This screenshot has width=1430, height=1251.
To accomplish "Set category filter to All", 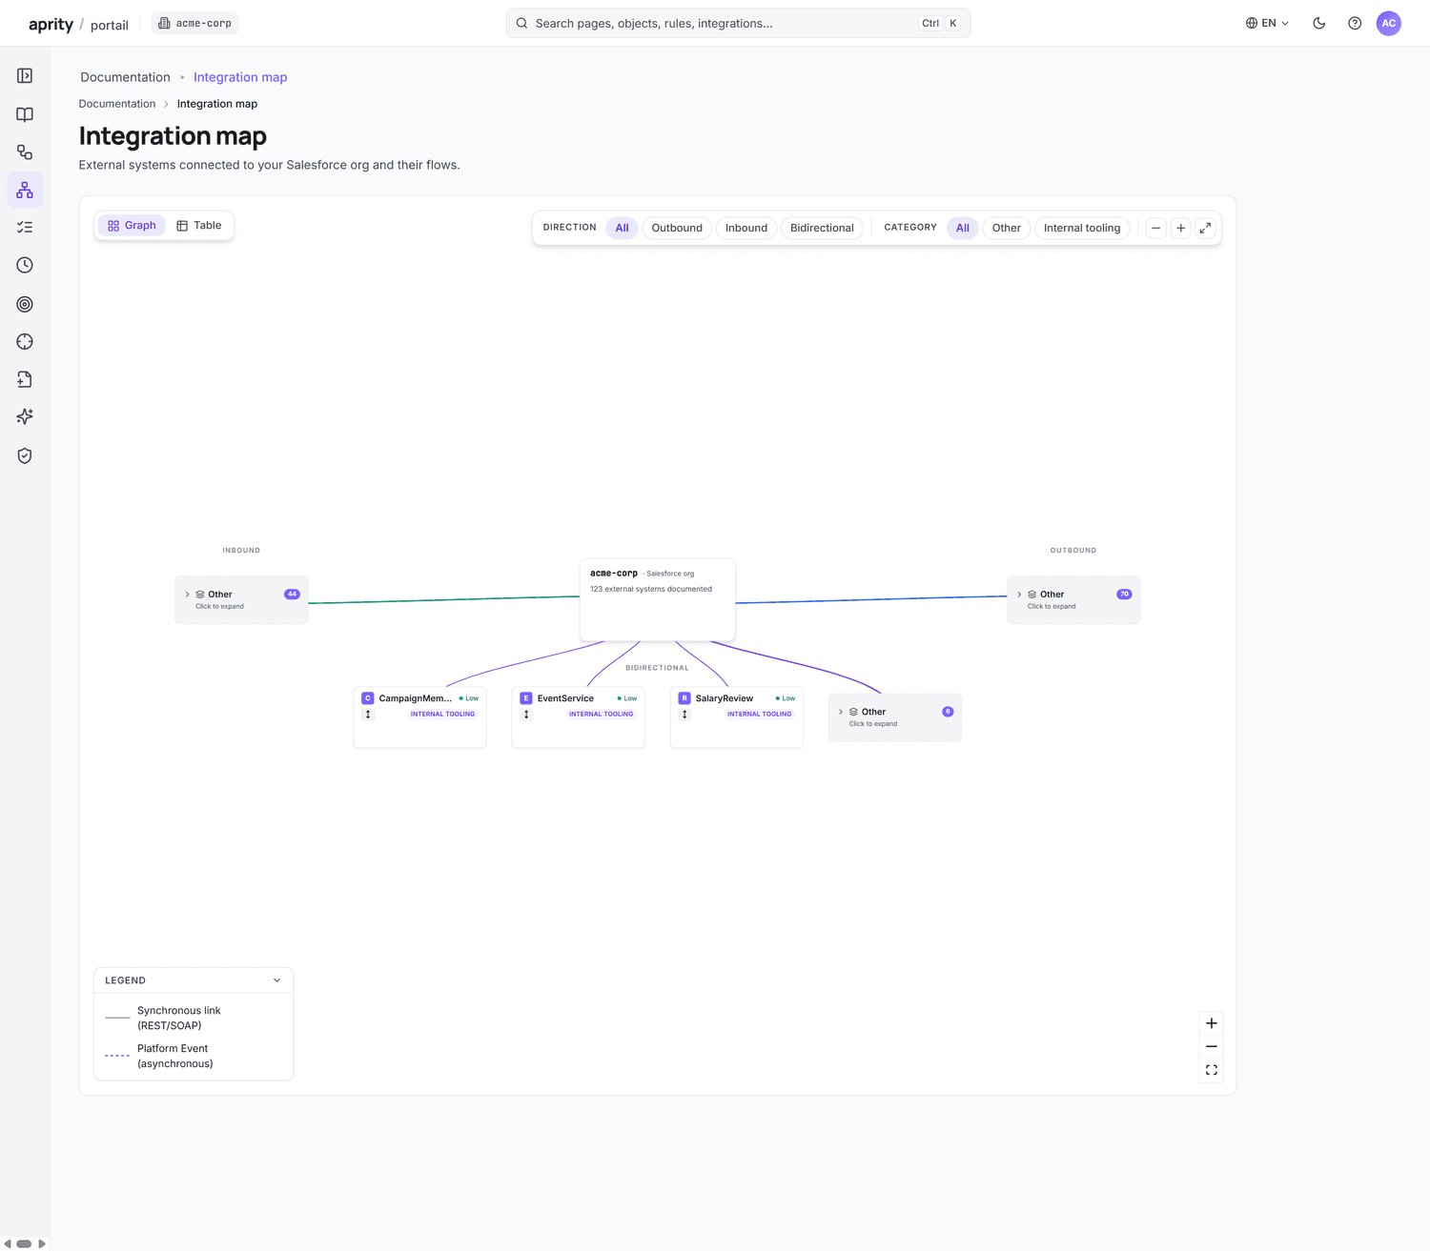I will [963, 228].
